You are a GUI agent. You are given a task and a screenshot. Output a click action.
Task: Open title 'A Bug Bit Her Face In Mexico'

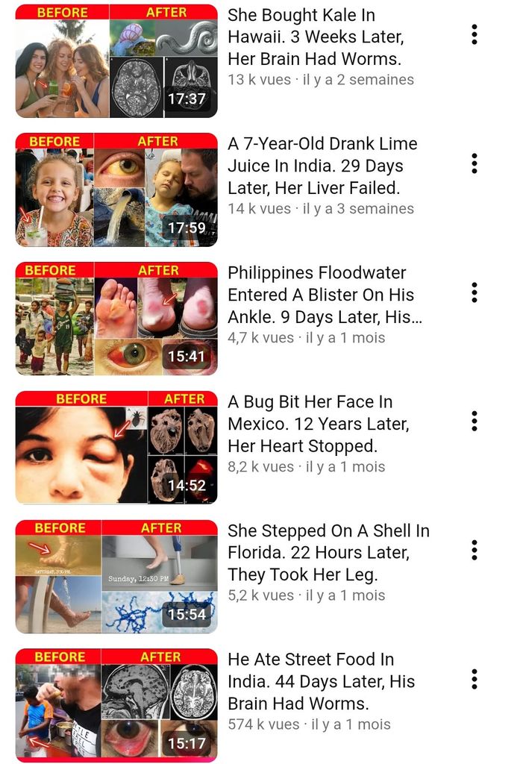319,424
